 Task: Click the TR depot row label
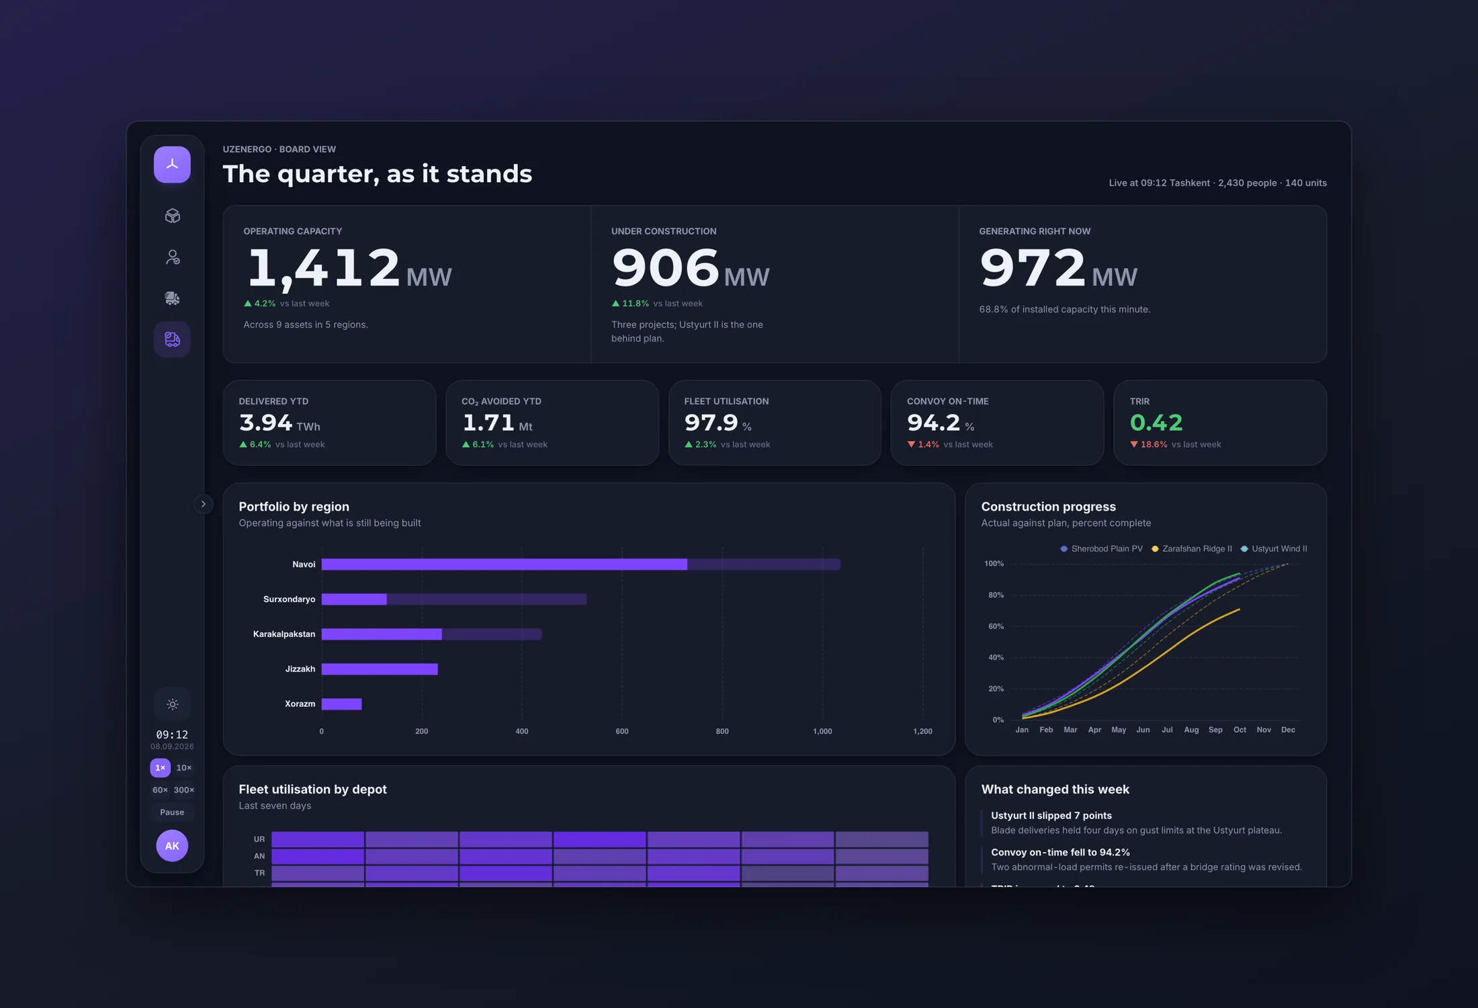click(259, 873)
